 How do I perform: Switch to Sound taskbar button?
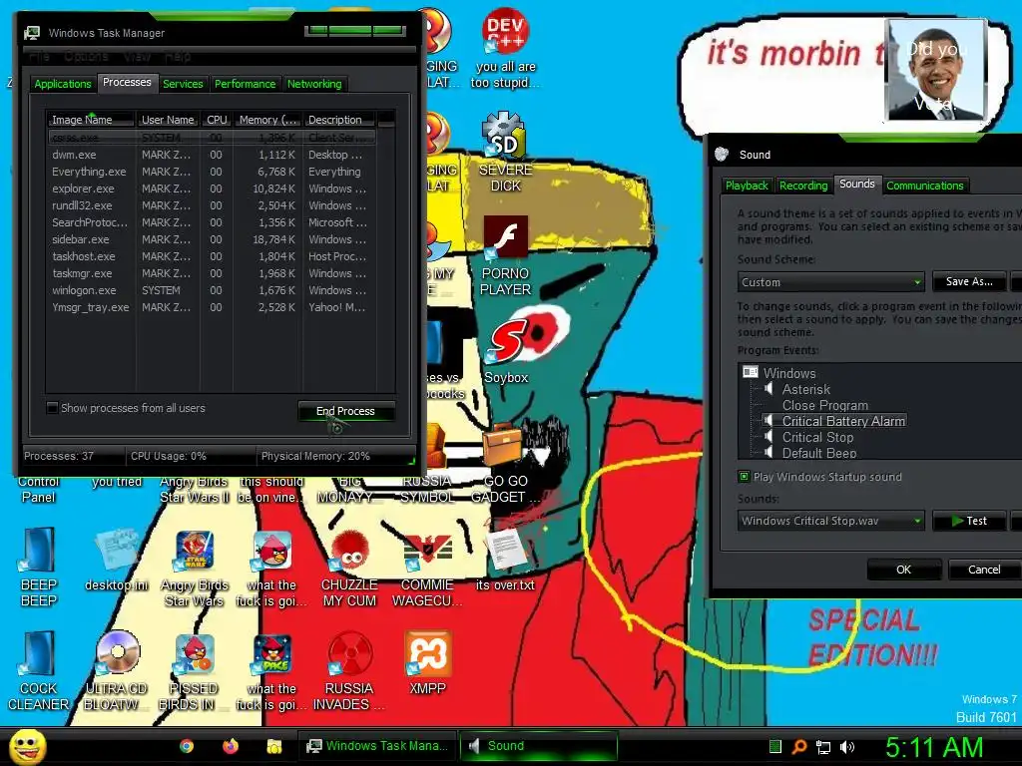click(x=538, y=746)
